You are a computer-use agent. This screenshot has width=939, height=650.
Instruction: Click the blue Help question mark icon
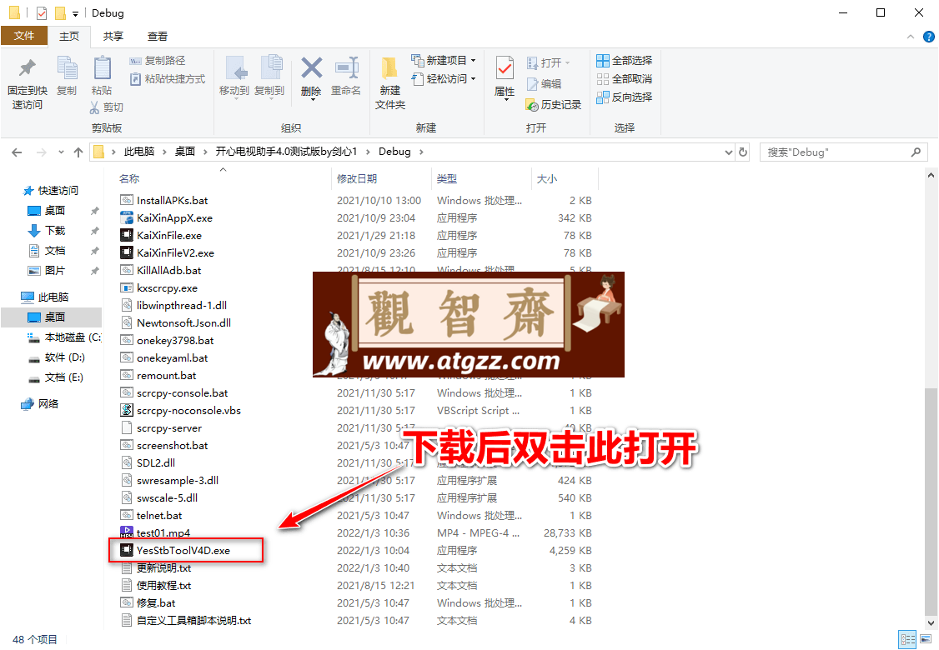pos(928,37)
